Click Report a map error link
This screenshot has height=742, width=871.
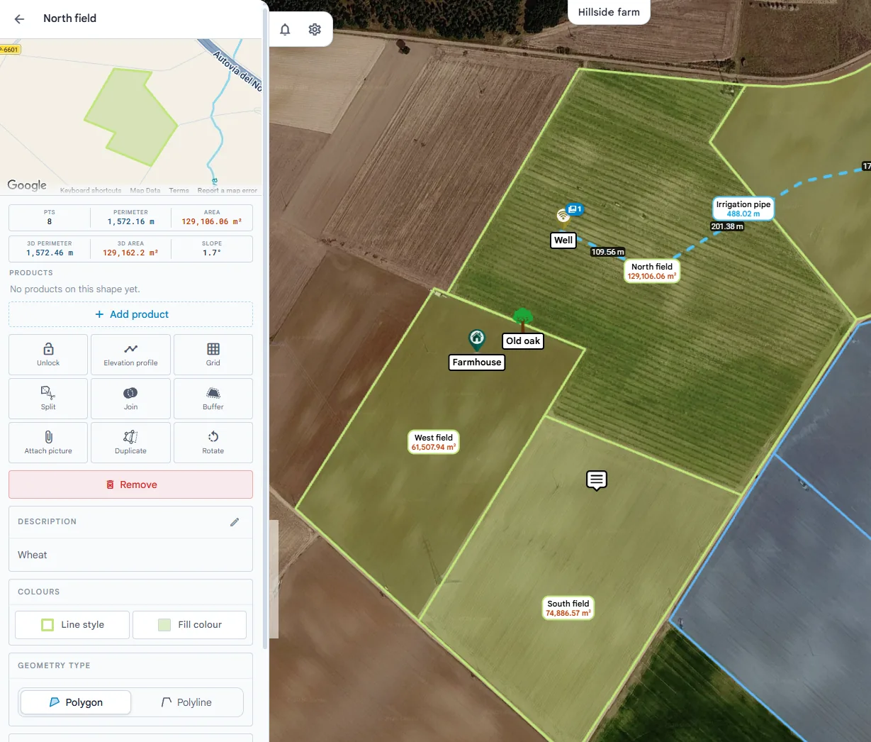click(x=227, y=190)
